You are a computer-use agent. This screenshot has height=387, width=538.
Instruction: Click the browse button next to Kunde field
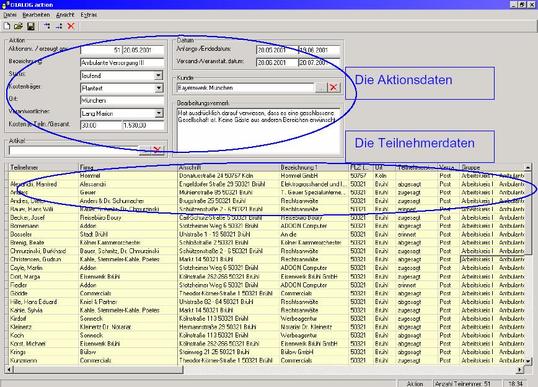(x=320, y=88)
